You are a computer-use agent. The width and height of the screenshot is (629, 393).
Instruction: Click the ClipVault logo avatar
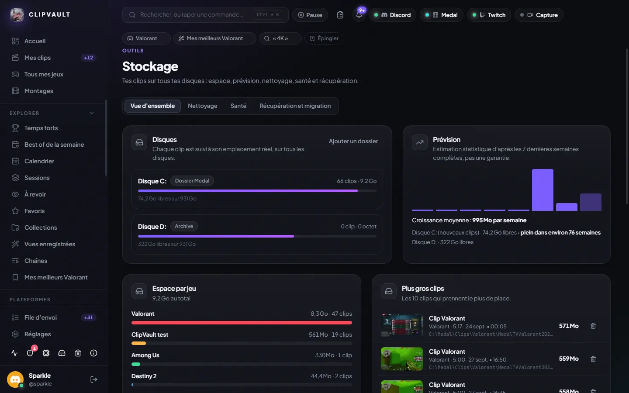[x=17, y=15]
